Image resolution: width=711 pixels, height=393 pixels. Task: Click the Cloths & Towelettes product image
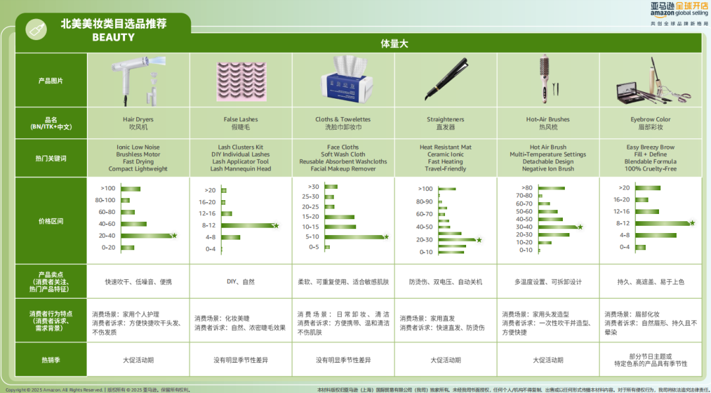point(343,79)
